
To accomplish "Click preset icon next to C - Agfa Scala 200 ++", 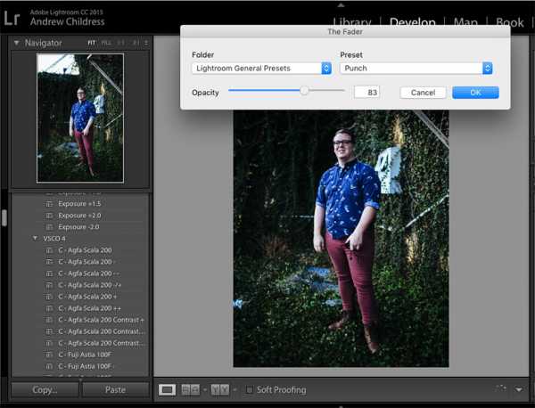I will click(50, 308).
